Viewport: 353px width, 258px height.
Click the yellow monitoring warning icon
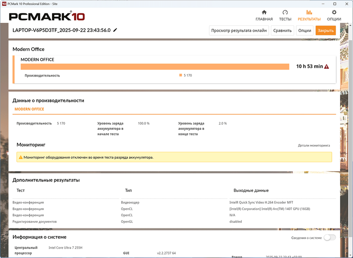pyautogui.click(x=21, y=157)
